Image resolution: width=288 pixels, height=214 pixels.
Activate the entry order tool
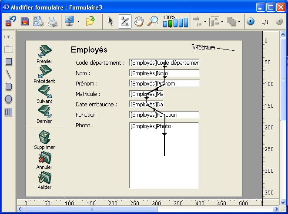(x=125, y=21)
